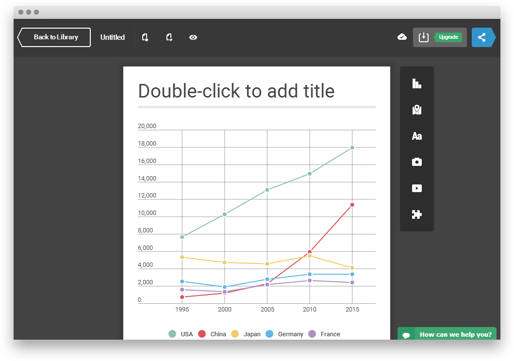The width and height of the screenshot is (514, 361).
Task: Click the download icon button
Action: 424,37
